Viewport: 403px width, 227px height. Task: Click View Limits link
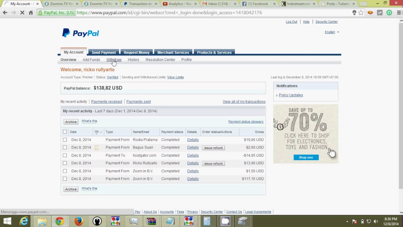click(175, 77)
